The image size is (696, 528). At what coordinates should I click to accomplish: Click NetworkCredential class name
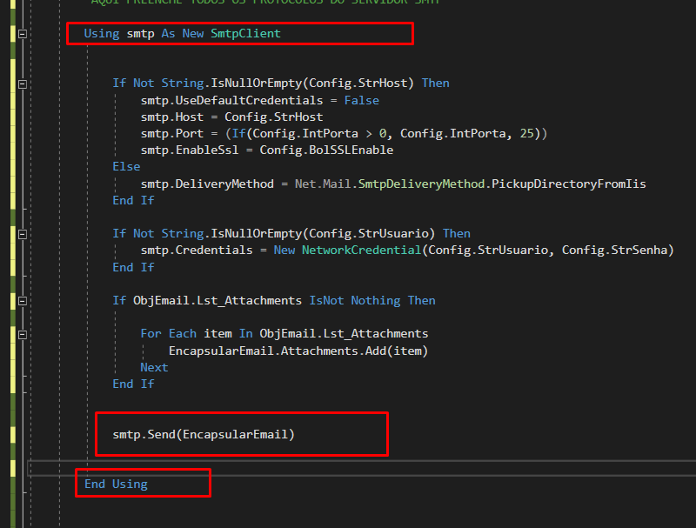(x=361, y=251)
